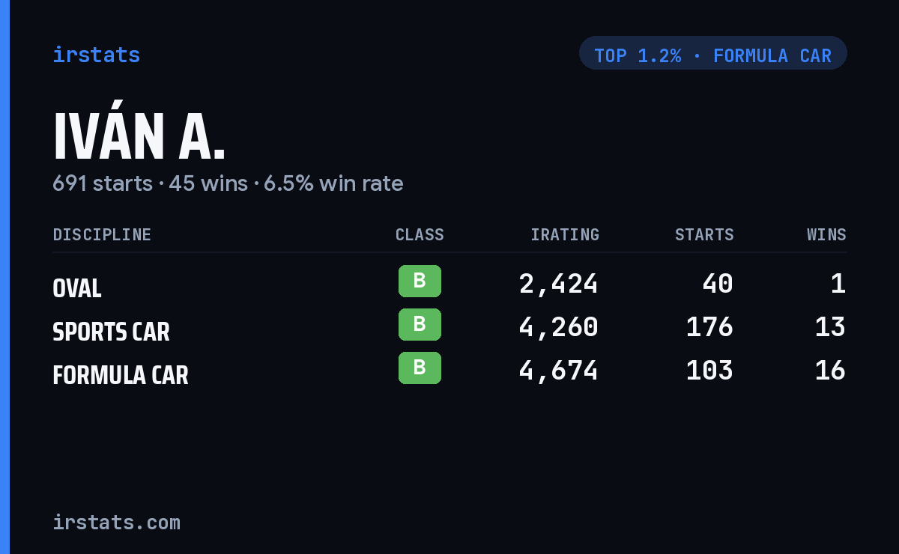Viewport: 899px width, 554px height.
Task: Select the B class badge for Oval
Action: coord(420,281)
